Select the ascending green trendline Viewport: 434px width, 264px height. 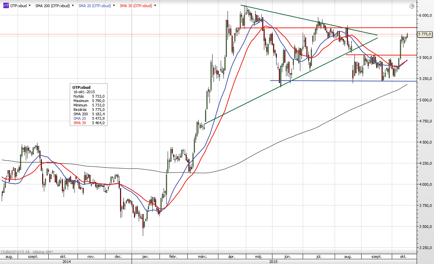point(289,81)
